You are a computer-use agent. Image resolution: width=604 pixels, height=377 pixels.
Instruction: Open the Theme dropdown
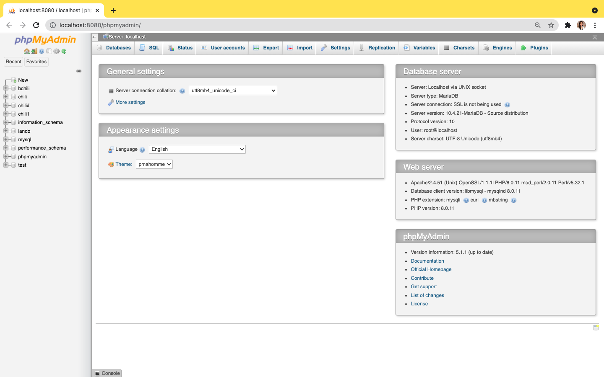point(154,164)
